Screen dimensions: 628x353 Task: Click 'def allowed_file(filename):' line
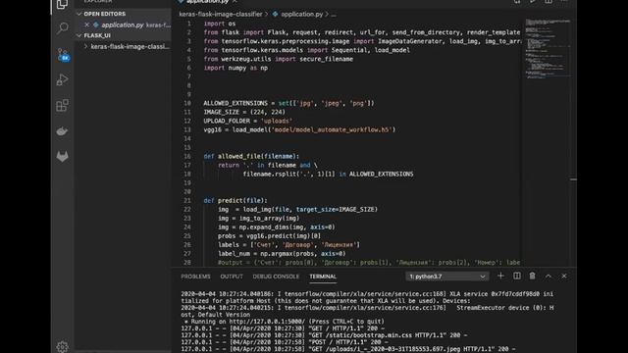pyautogui.click(x=251, y=157)
